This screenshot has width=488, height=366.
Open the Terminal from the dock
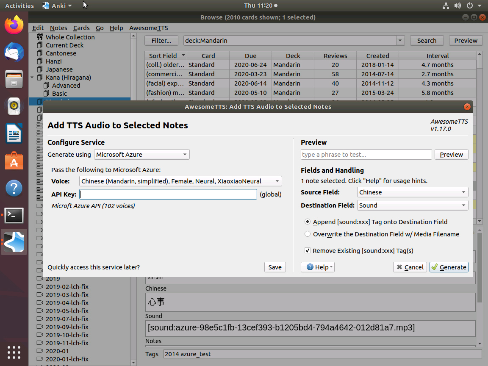tap(14, 215)
